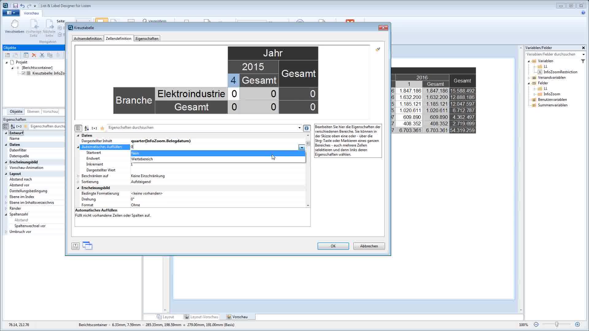Expand the Sortierung property in dialog
The image size is (589, 331).
(x=78, y=182)
